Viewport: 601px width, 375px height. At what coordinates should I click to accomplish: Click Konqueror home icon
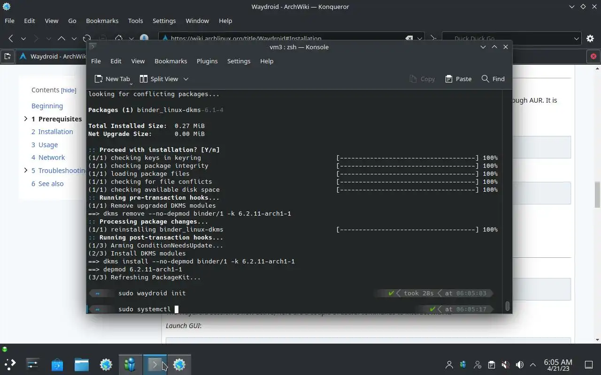point(119,38)
